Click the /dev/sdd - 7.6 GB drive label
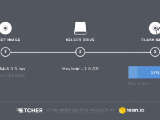The width and height of the screenshot is (160, 120). pyautogui.click(x=80, y=69)
